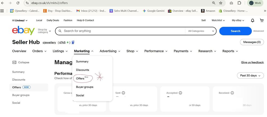Bookmark page with the star icon

pyautogui.click(x=221, y=3)
